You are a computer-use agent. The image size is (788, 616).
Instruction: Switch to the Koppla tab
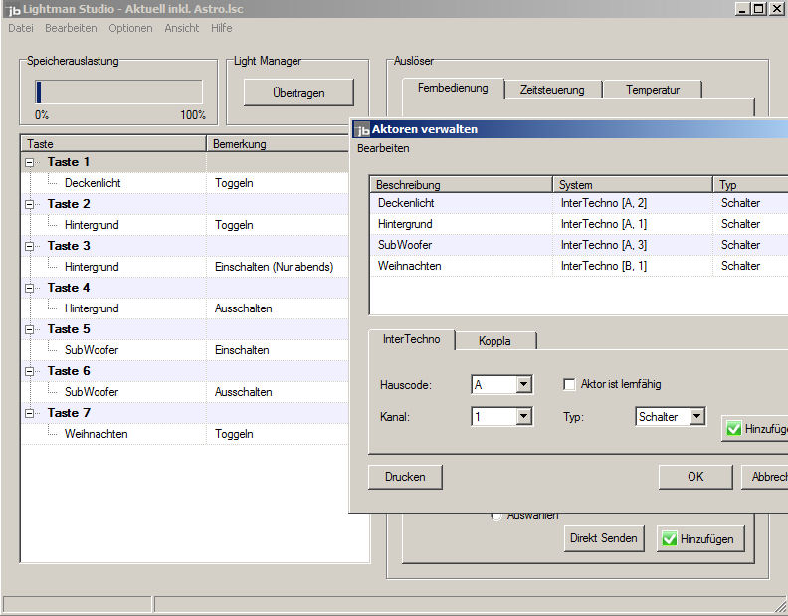pos(494,340)
